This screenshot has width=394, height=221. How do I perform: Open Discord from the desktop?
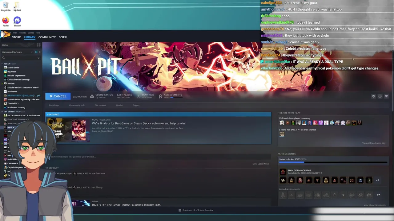(17, 21)
